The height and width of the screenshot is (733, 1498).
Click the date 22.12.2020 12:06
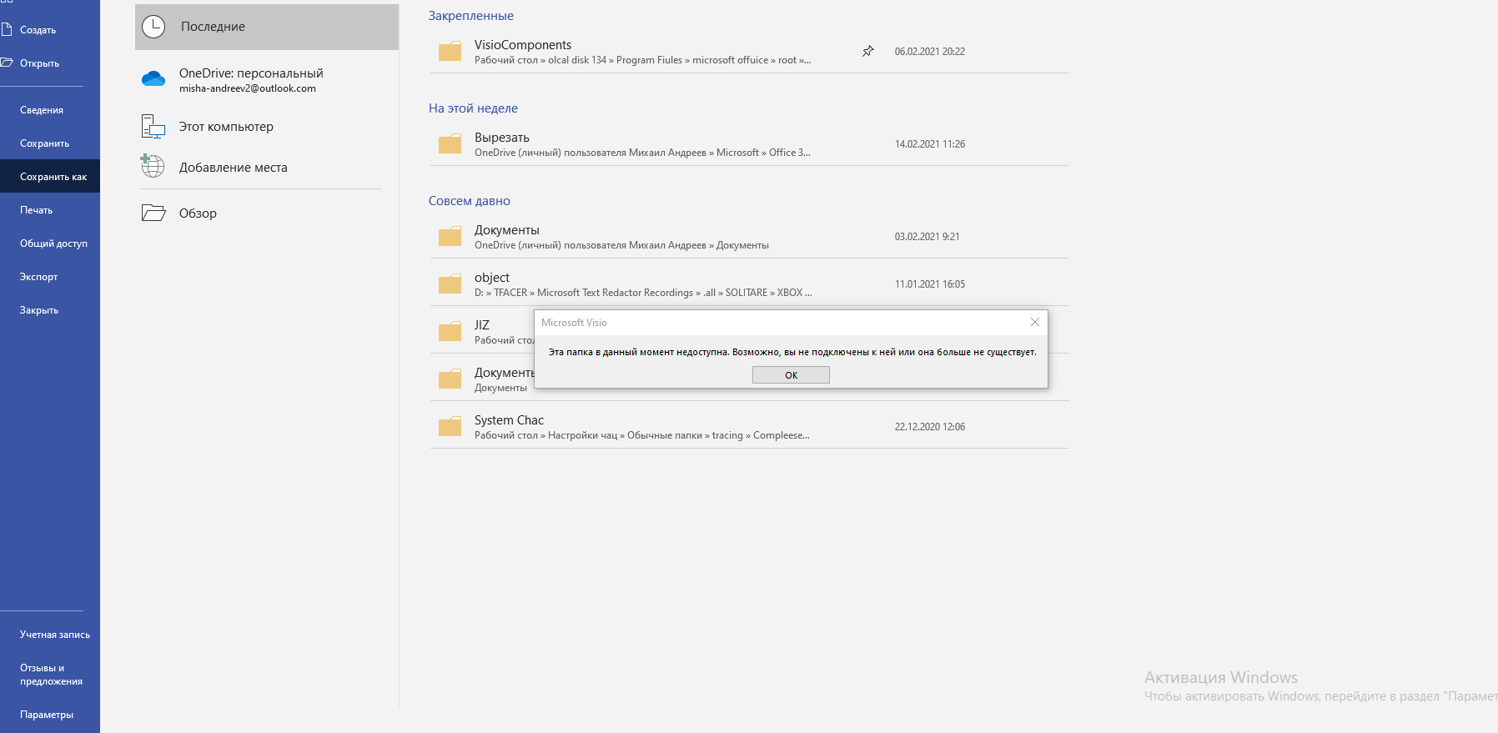pyautogui.click(x=930, y=427)
